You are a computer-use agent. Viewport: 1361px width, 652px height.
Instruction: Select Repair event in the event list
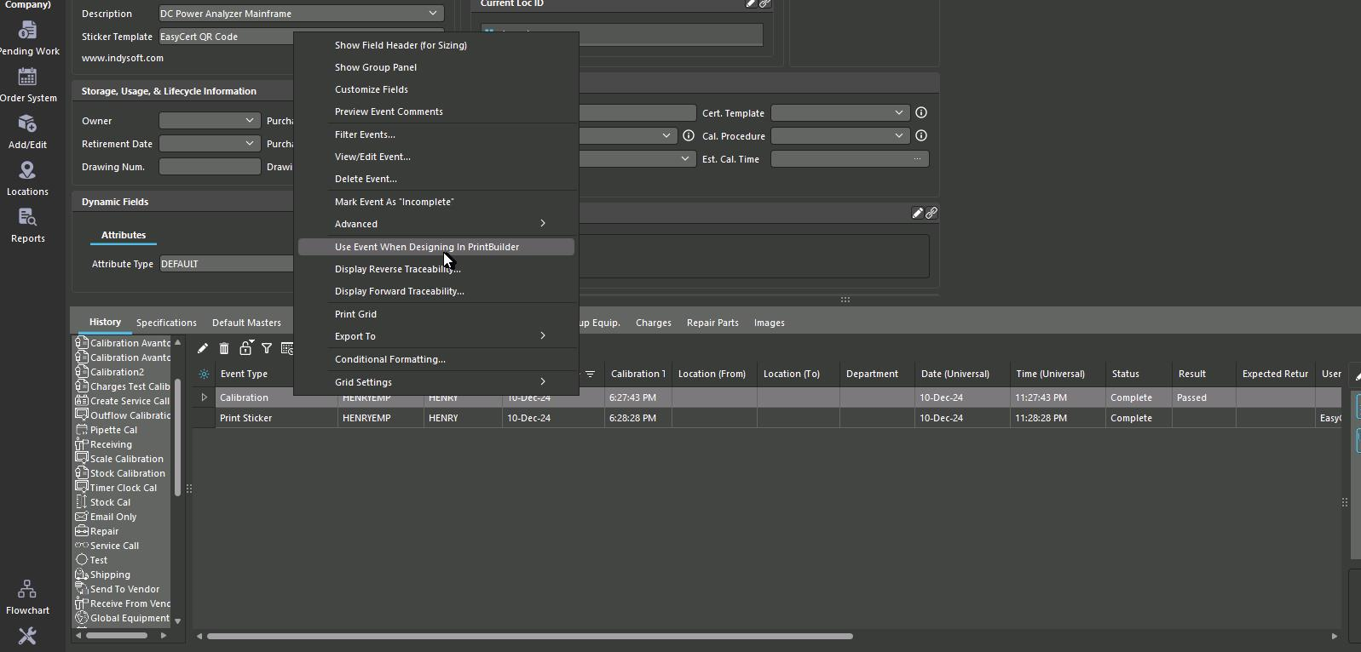coord(105,531)
